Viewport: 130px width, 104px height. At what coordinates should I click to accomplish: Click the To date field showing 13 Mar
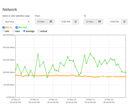(90, 22)
